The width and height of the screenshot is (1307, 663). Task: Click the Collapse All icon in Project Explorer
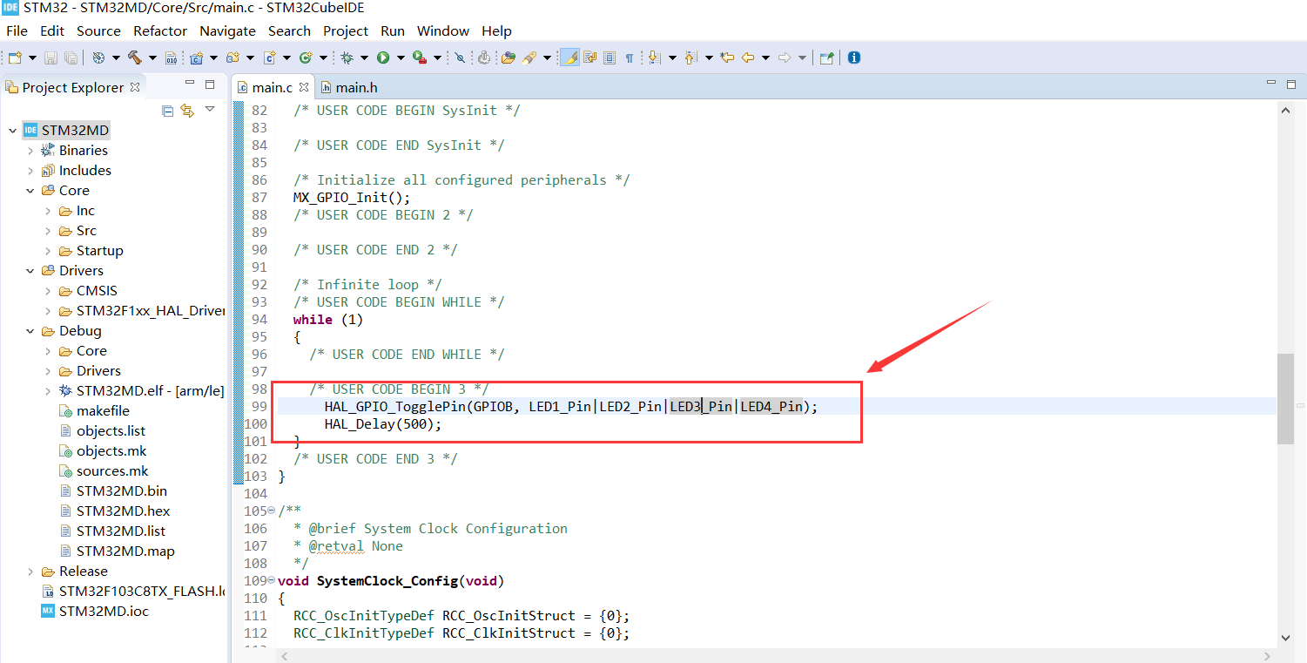click(x=168, y=111)
